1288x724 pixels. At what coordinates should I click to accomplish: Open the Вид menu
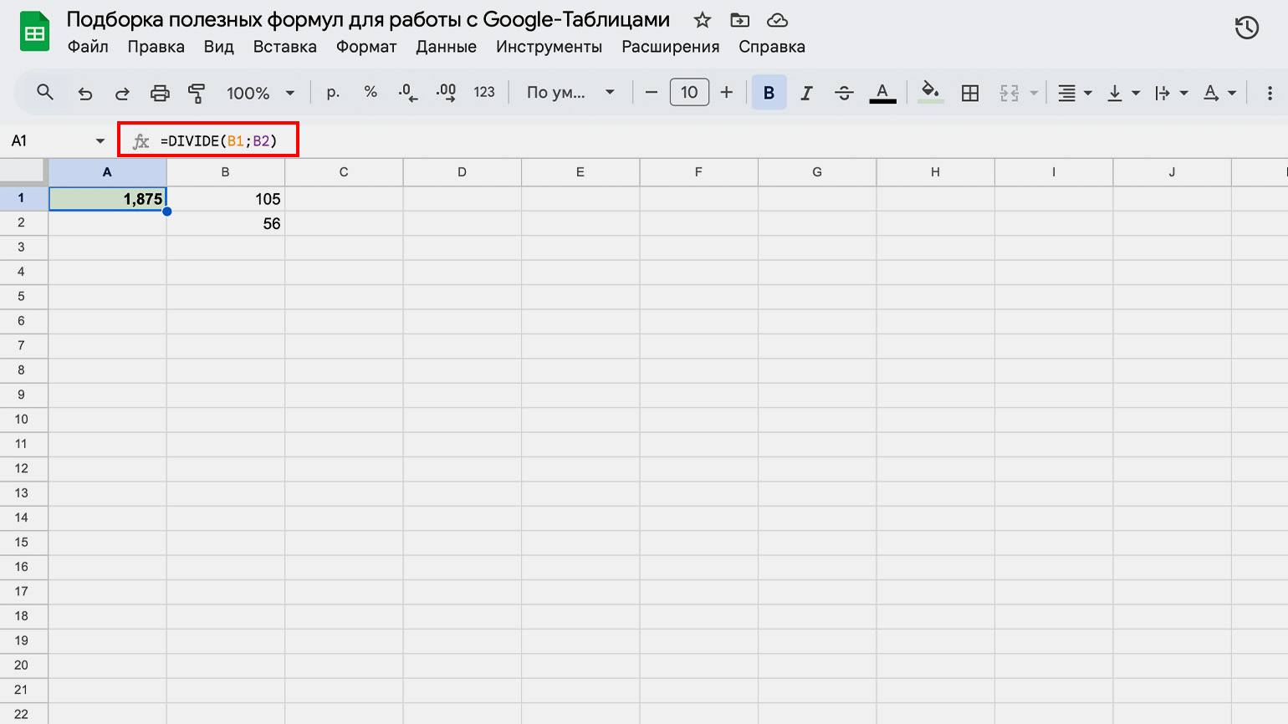tap(218, 47)
